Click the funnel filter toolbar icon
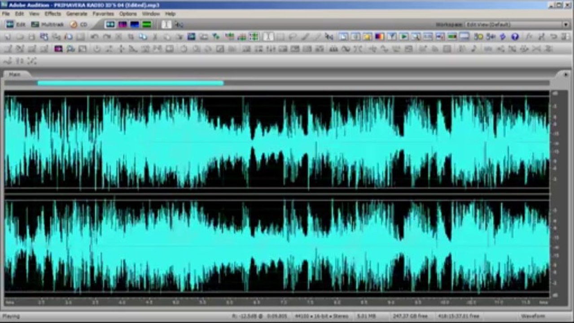574x323 pixels. point(392,37)
